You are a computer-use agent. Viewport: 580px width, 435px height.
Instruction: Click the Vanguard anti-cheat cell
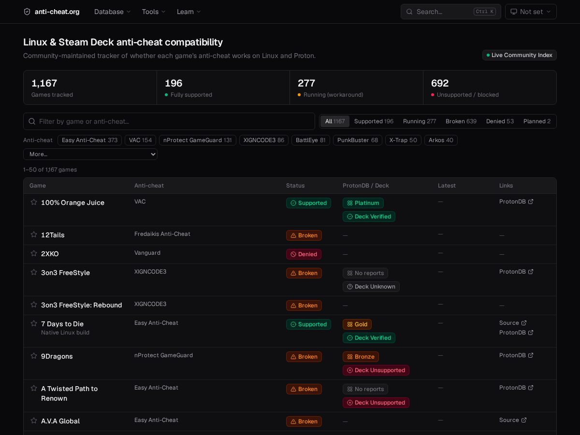tap(147, 253)
